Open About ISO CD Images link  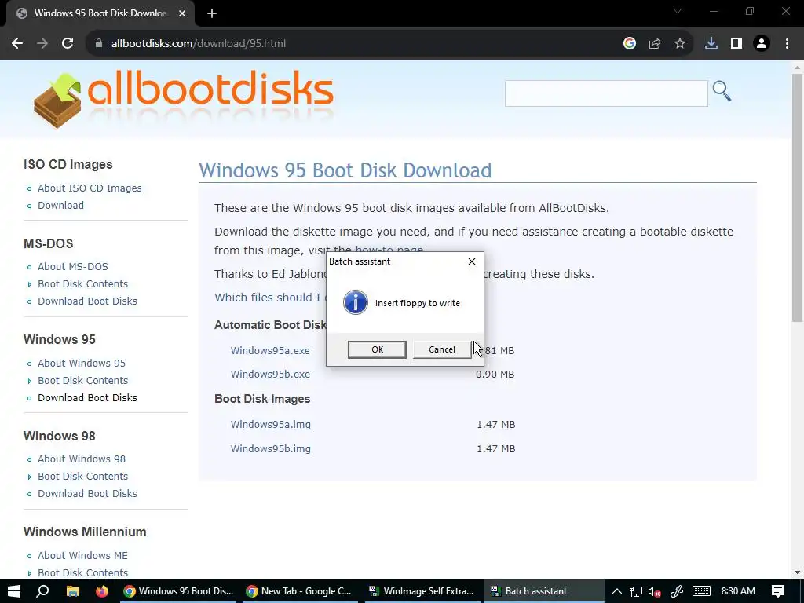pyautogui.click(x=90, y=188)
